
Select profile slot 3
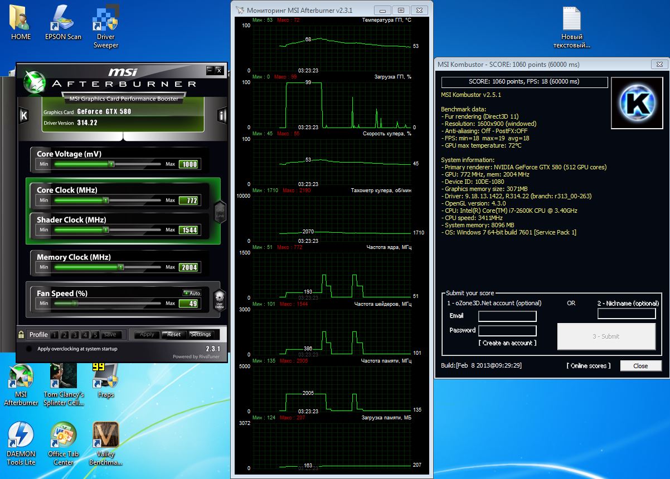(x=75, y=335)
